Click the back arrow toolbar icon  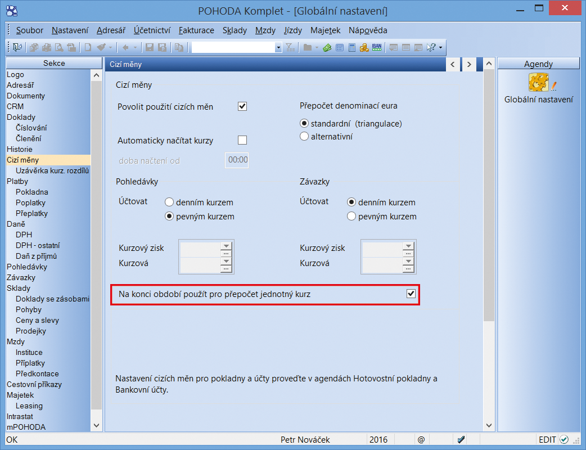click(125, 47)
